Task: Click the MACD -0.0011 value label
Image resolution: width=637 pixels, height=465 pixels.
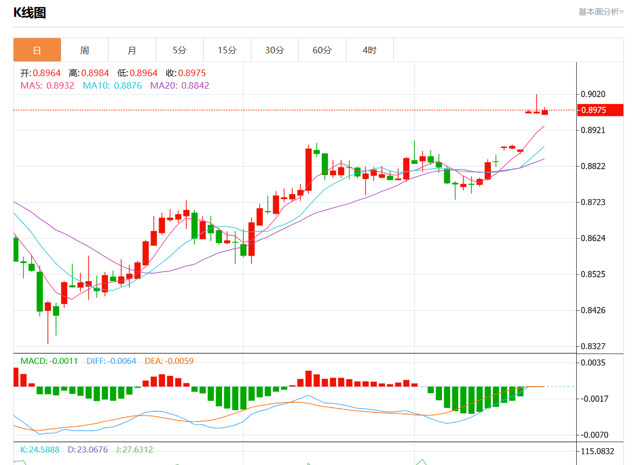Action: (x=49, y=361)
